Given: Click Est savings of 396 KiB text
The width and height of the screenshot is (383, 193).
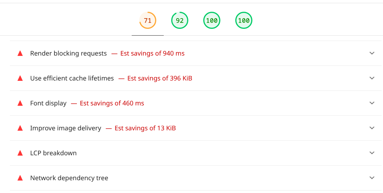Looking at the screenshot, I should (159, 78).
